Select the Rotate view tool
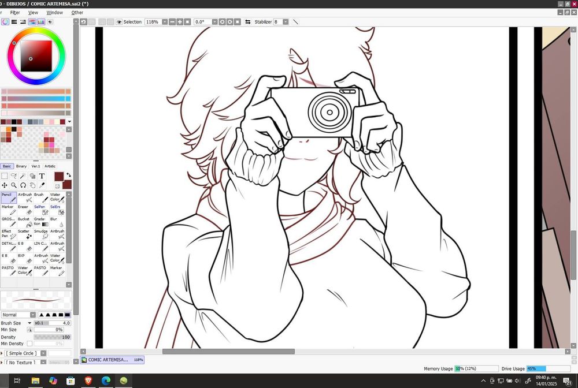 23,185
